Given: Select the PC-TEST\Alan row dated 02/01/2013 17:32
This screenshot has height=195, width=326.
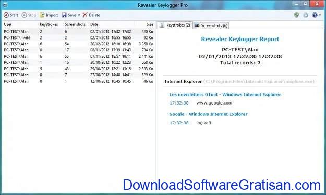Looking at the screenshot, I should (x=78, y=32).
